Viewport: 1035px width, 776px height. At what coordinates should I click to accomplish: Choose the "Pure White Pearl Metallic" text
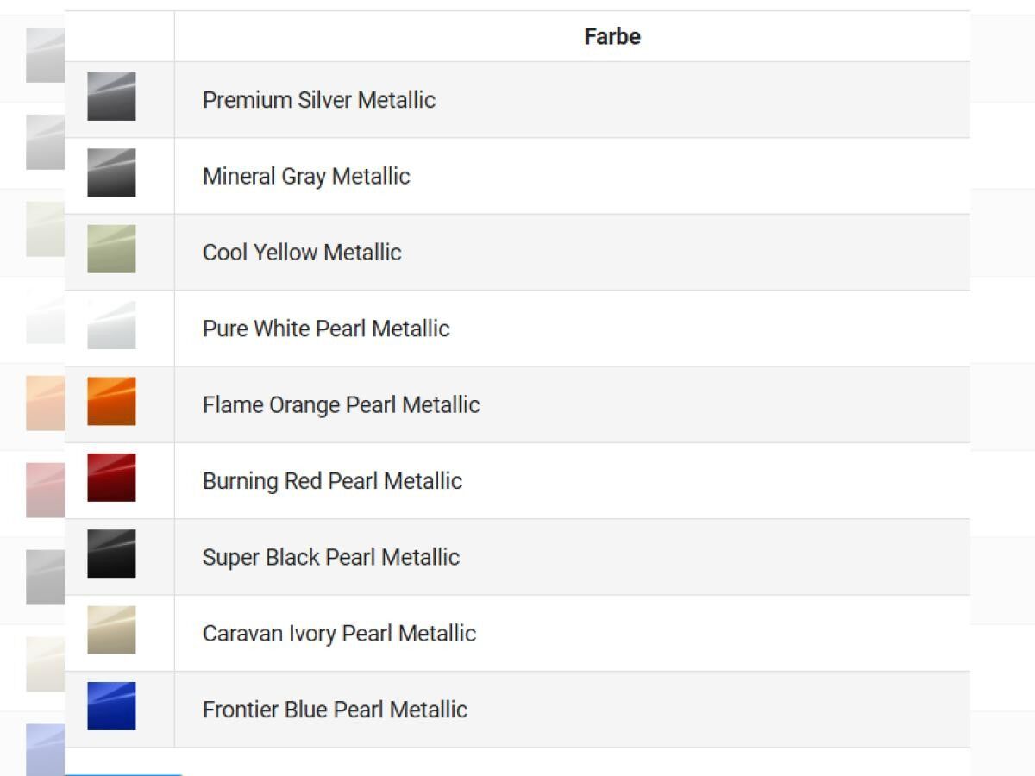[326, 329]
